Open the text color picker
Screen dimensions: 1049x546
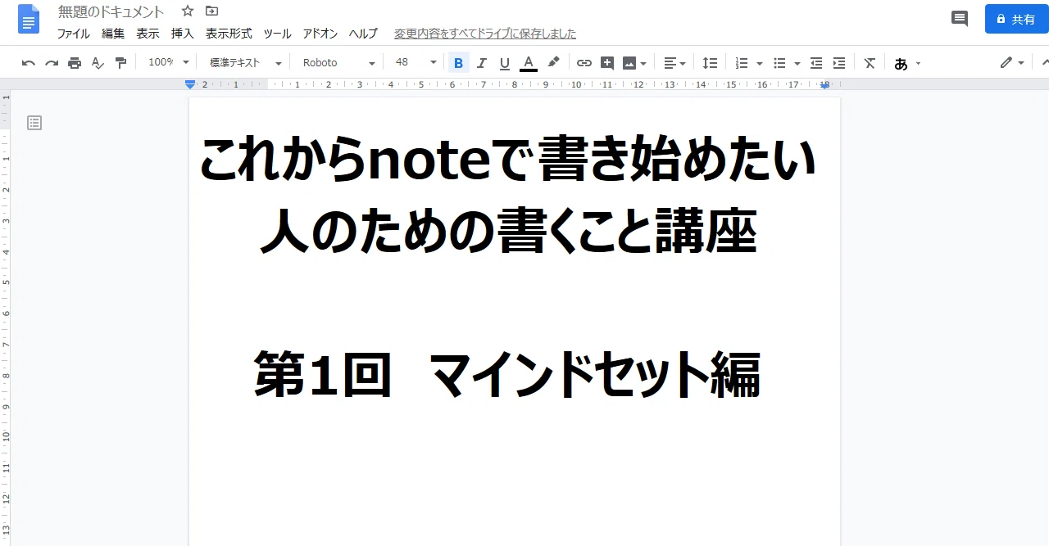(x=529, y=63)
